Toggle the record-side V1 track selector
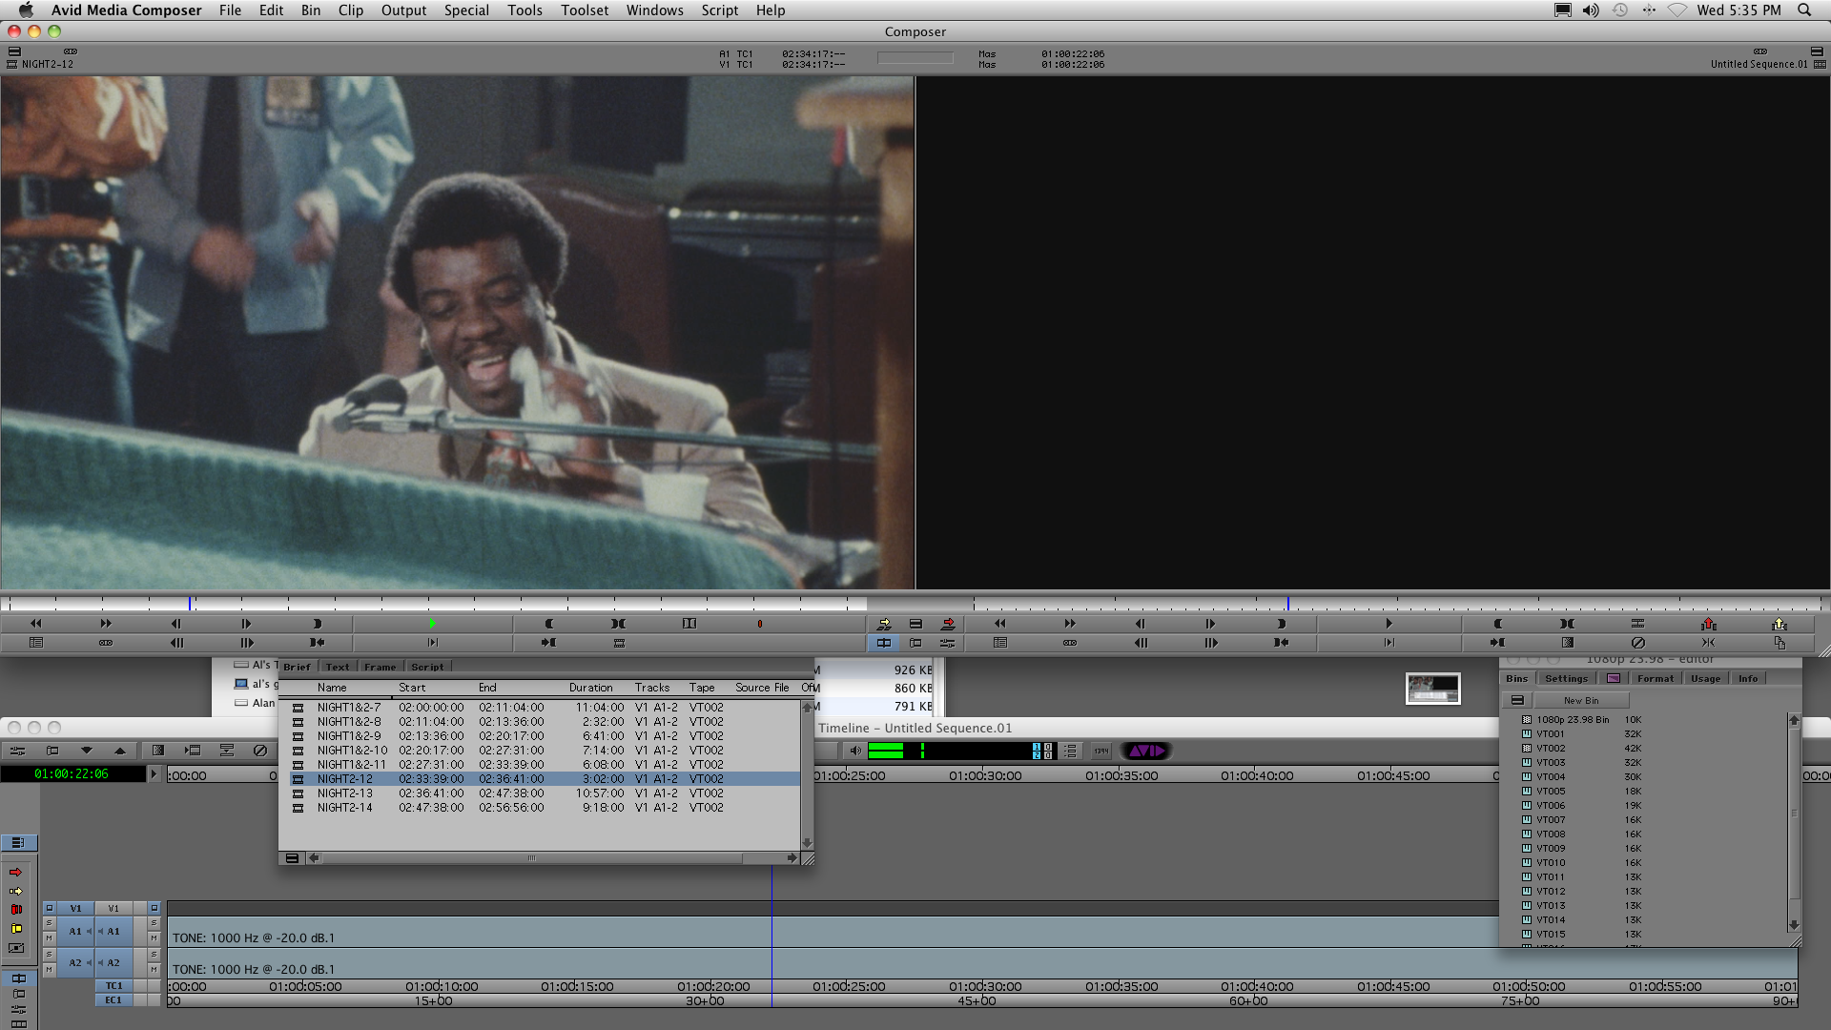Image resolution: width=1831 pixels, height=1030 pixels. [113, 909]
